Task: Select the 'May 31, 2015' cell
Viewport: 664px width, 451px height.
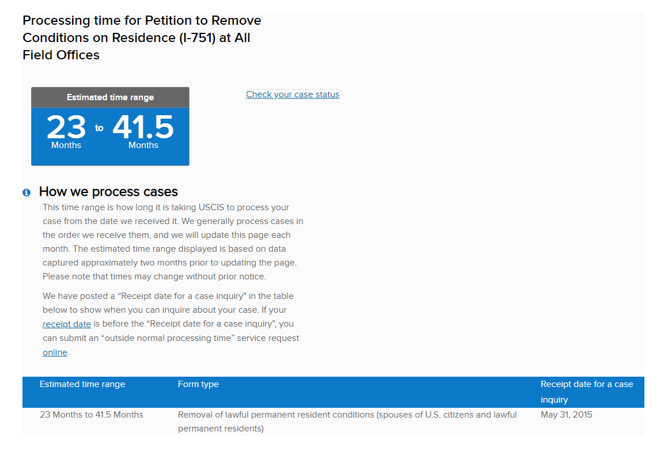Action: (x=566, y=415)
